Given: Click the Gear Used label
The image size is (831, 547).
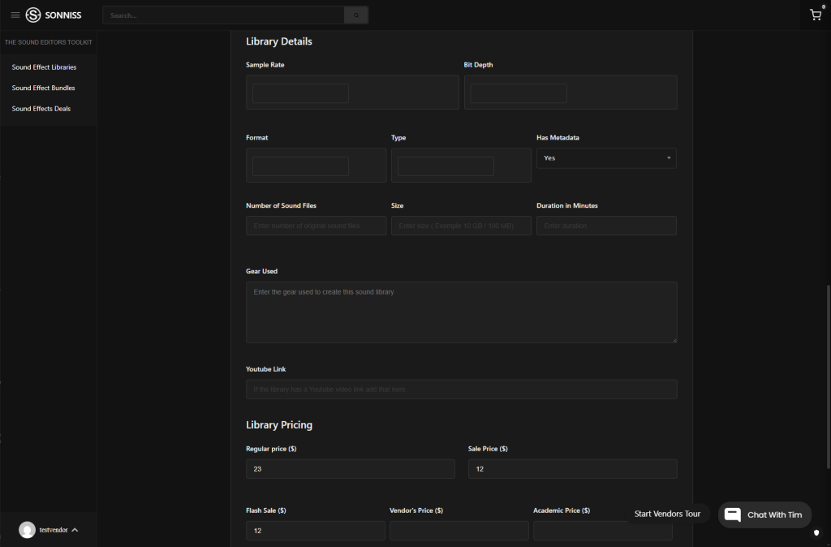Looking at the screenshot, I should [262, 271].
